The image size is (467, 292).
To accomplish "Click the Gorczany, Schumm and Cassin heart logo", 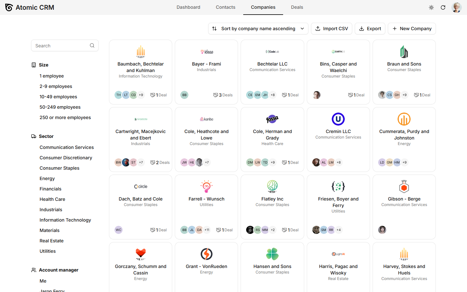I will coord(140,254).
